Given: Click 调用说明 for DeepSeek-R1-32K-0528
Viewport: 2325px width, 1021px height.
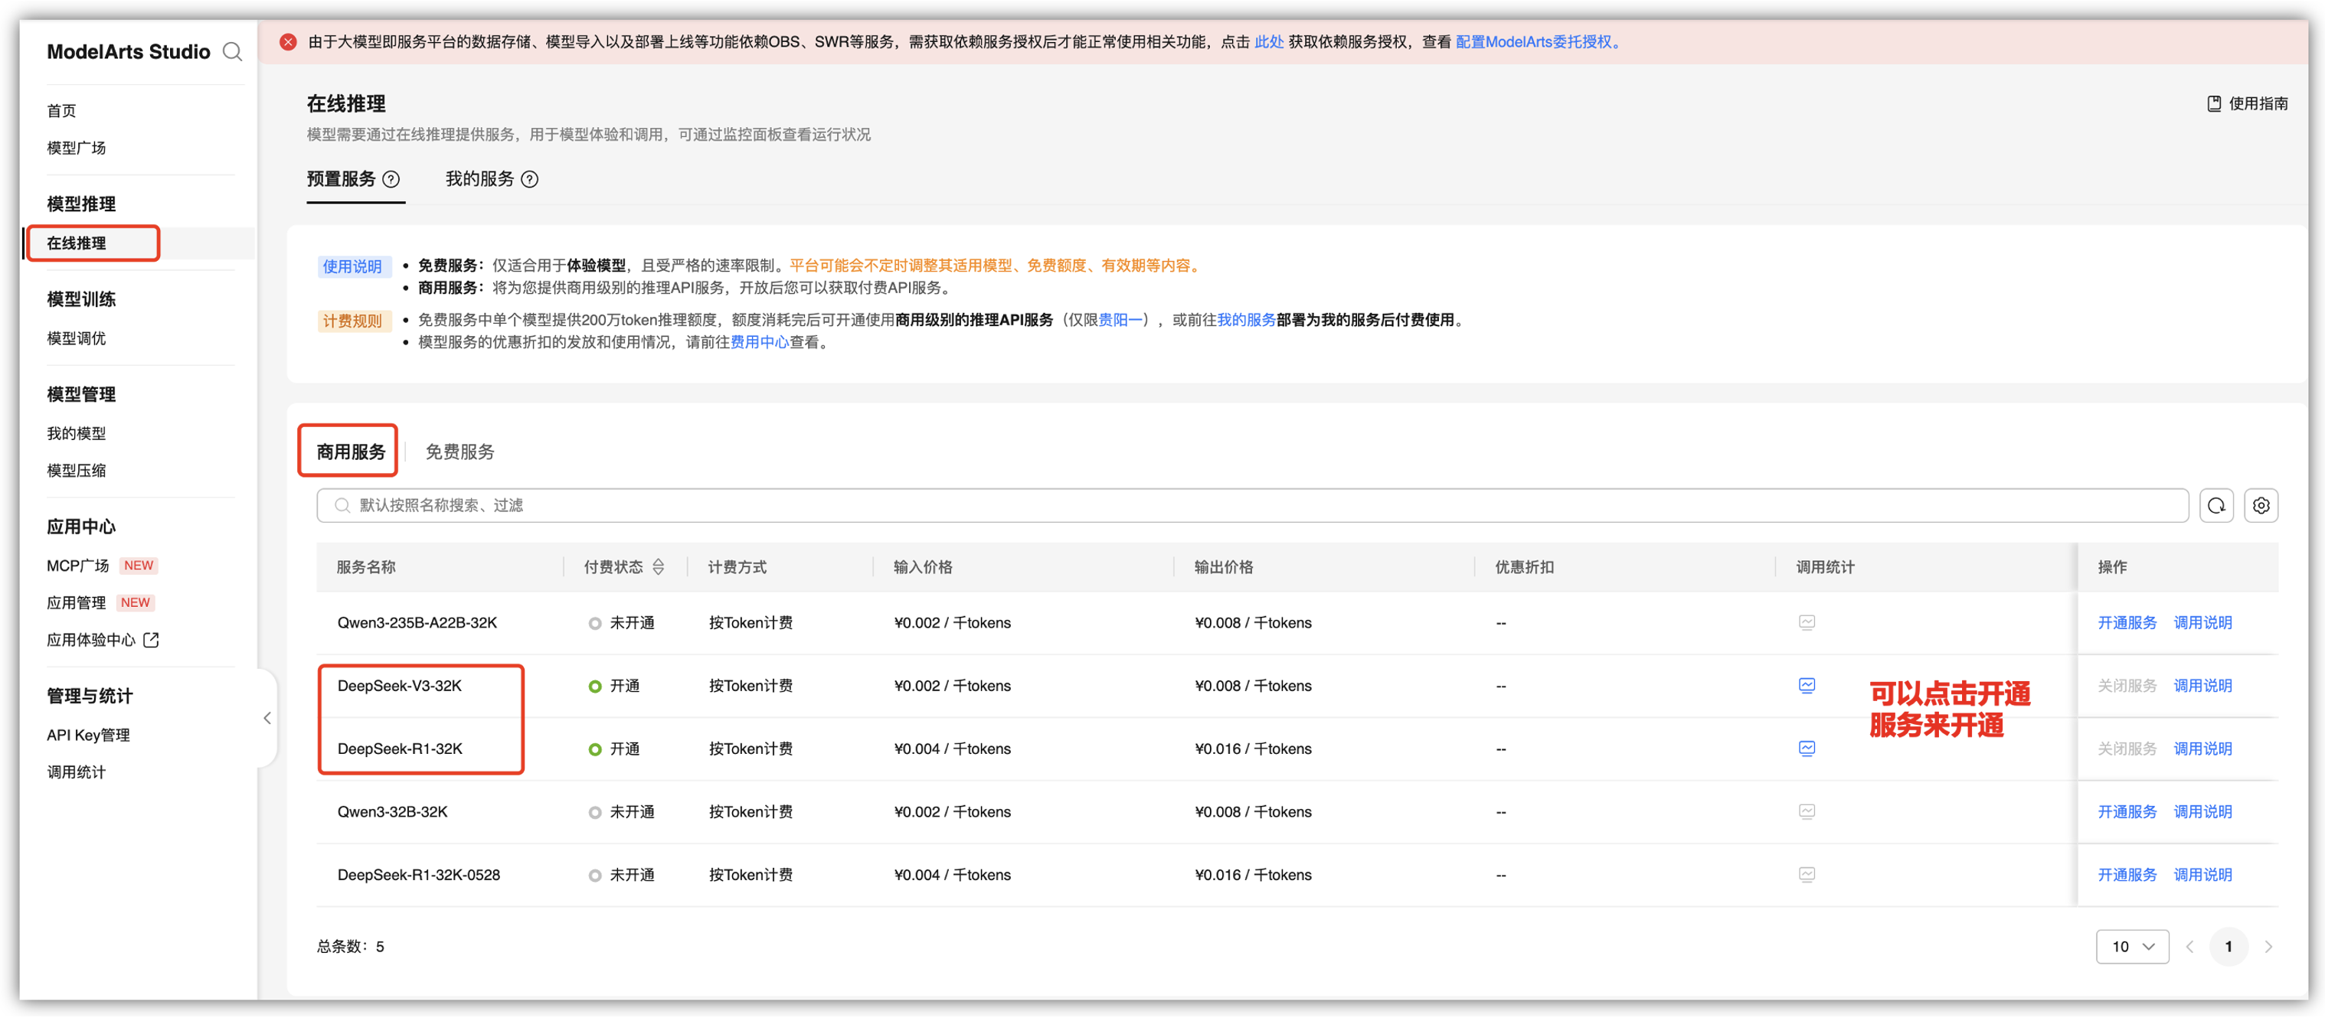Looking at the screenshot, I should 2203,876.
